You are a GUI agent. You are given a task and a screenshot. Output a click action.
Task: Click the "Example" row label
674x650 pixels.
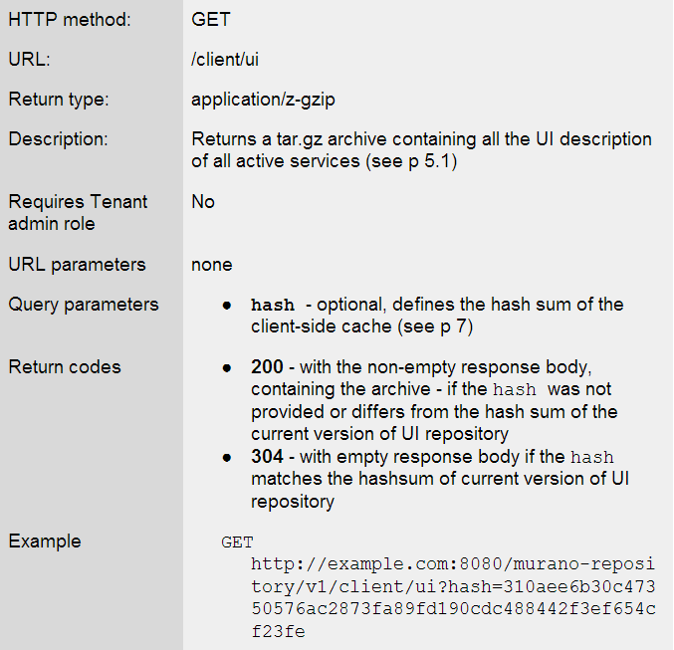pos(45,542)
